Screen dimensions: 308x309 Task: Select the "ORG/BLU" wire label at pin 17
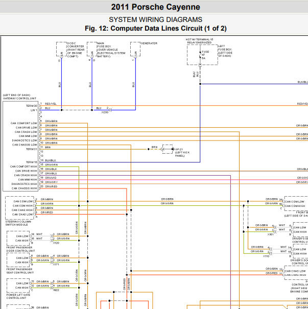(51, 174)
